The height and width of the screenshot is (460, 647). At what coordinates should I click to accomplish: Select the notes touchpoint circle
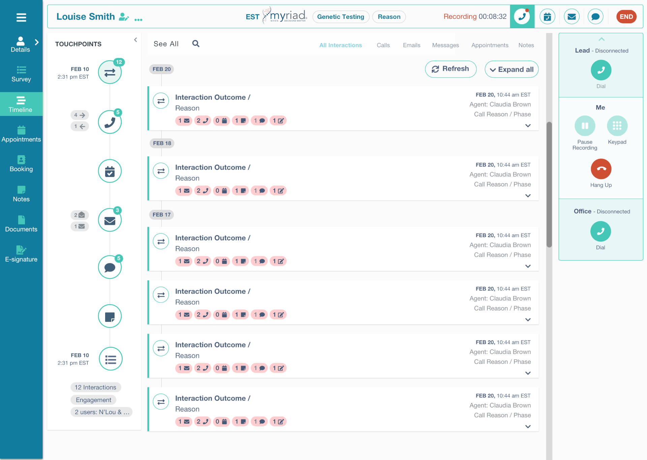pyautogui.click(x=110, y=316)
